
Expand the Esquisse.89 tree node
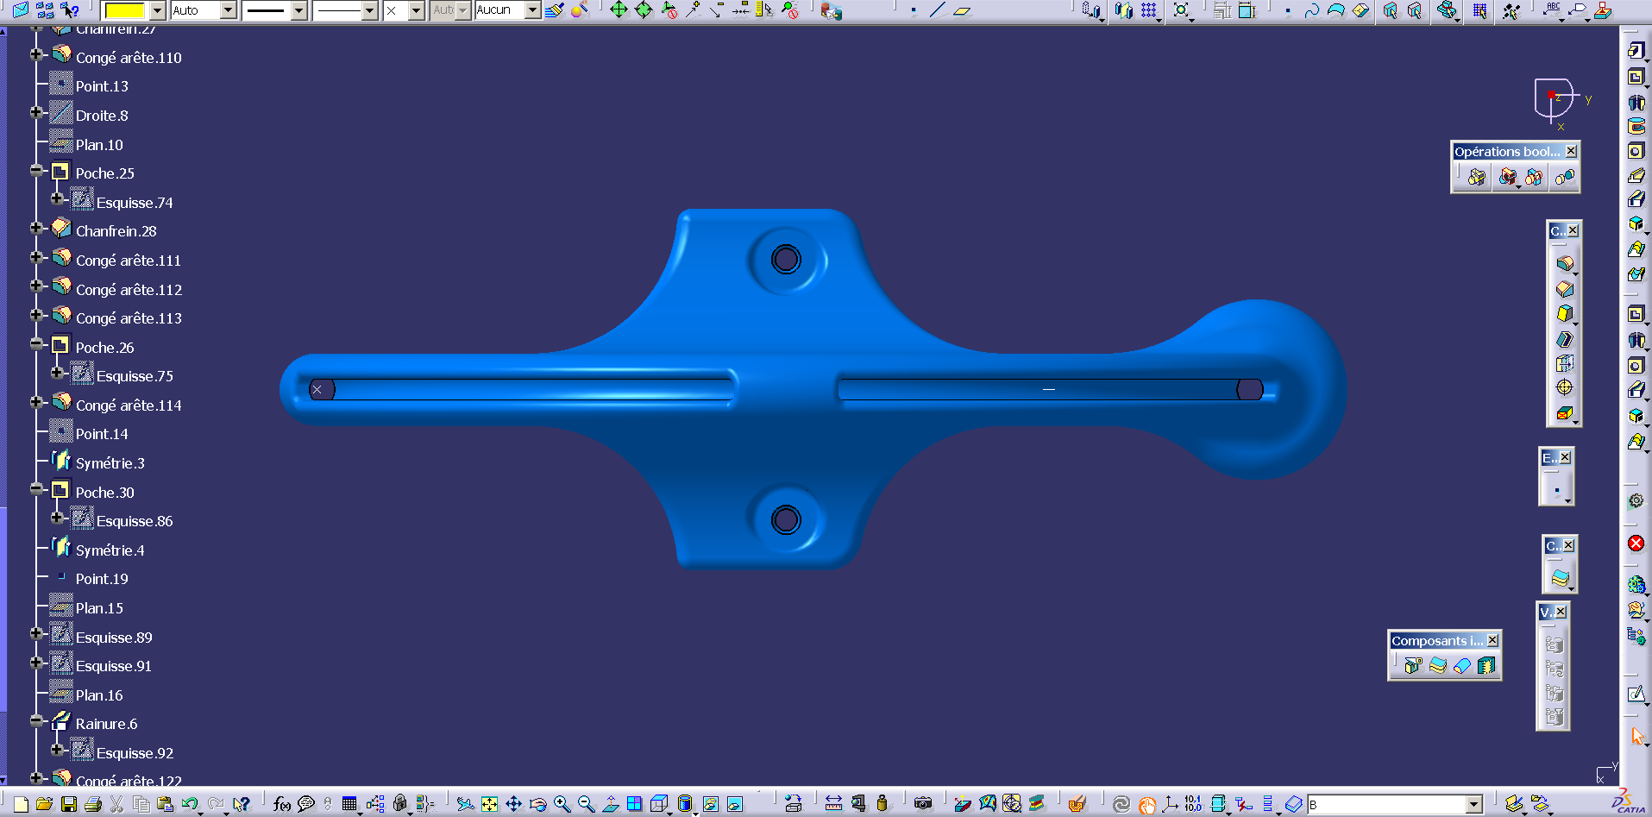coord(36,633)
